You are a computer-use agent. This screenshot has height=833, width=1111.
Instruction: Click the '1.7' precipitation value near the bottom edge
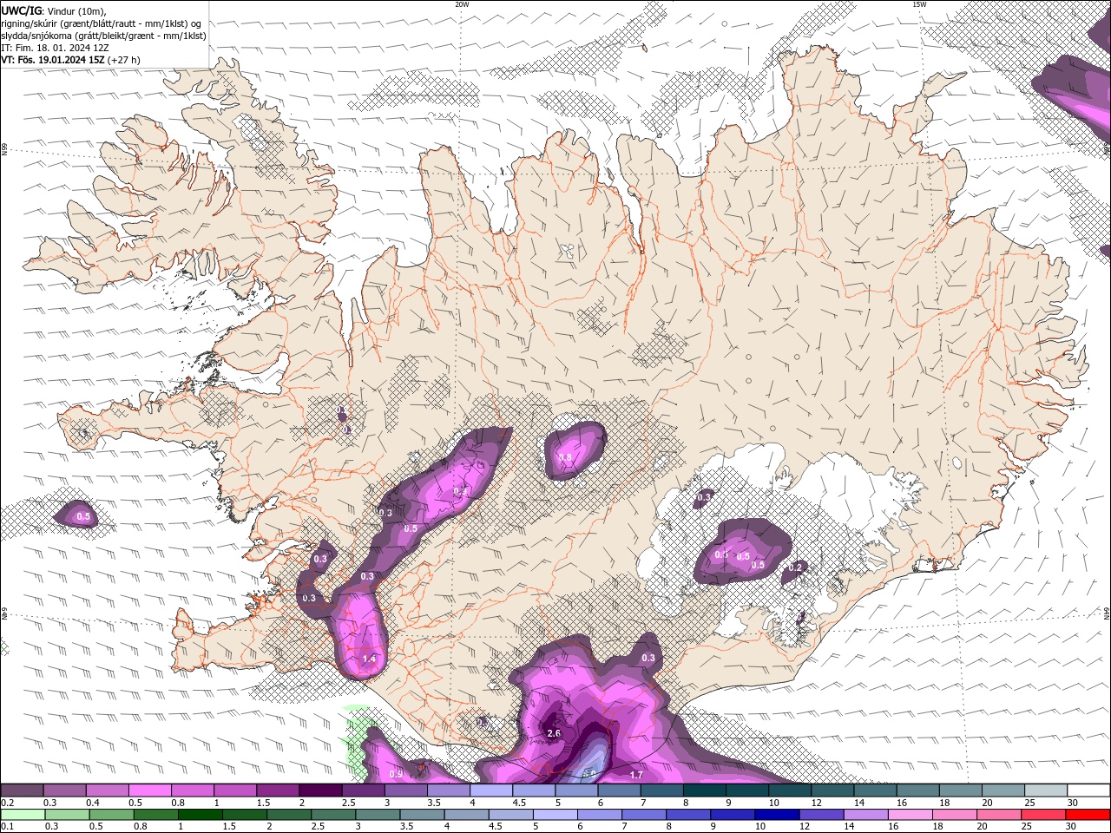click(636, 775)
